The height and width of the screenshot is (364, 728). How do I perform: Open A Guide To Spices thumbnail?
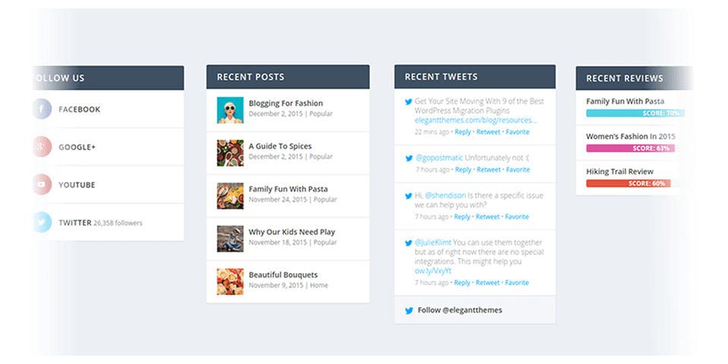(x=230, y=152)
